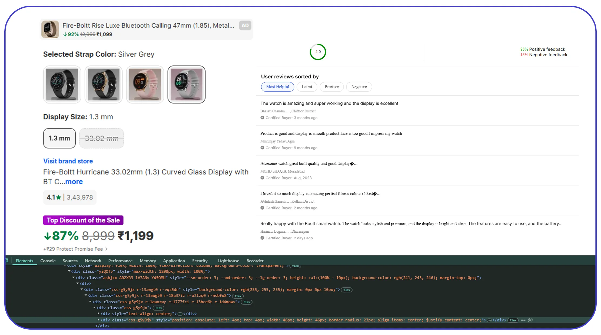Click the blue 'more' link in the product title
601x335 pixels.
tap(74, 182)
